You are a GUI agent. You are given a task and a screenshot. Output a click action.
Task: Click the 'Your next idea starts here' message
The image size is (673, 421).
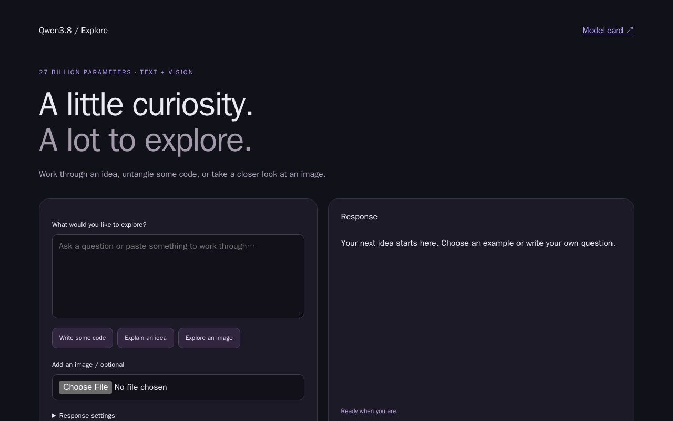point(478,243)
